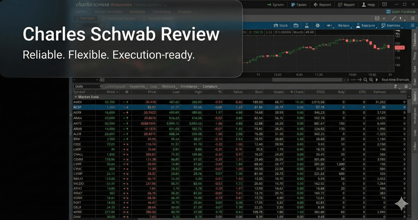Click the scroll-down arrow of the watchlist
418x220 pixels.
pyautogui.click(x=409, y=216)
